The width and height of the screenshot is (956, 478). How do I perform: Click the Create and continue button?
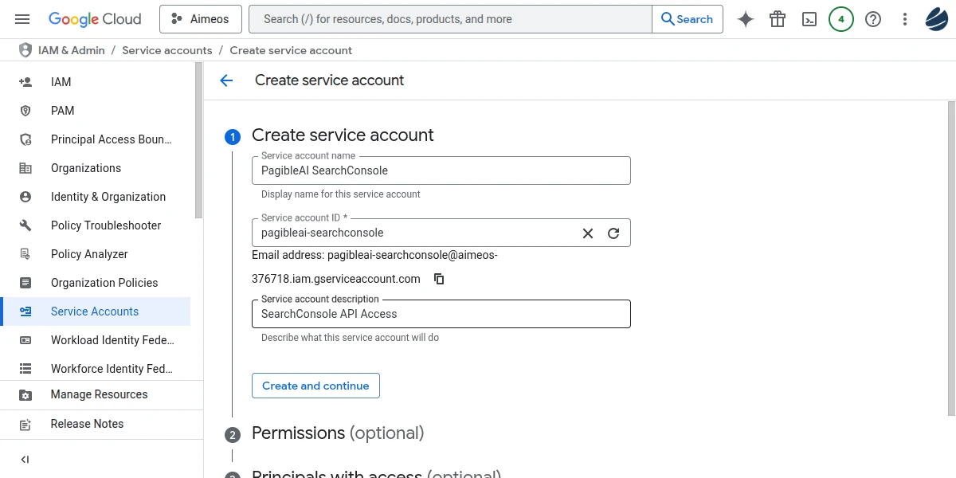(315, 386)
